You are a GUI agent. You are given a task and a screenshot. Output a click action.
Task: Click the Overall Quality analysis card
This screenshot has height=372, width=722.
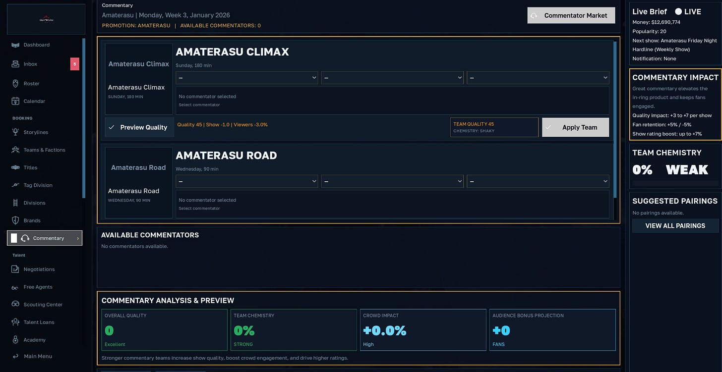[x=164, y=330]
